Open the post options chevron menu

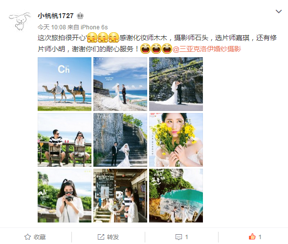point(279,12)
